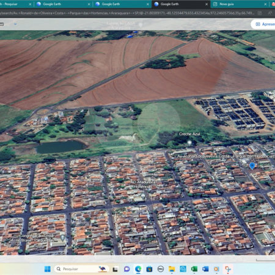Launch Excel from the taskbar
The width and height of the screenshot is (275, 275).
(194, 269)
